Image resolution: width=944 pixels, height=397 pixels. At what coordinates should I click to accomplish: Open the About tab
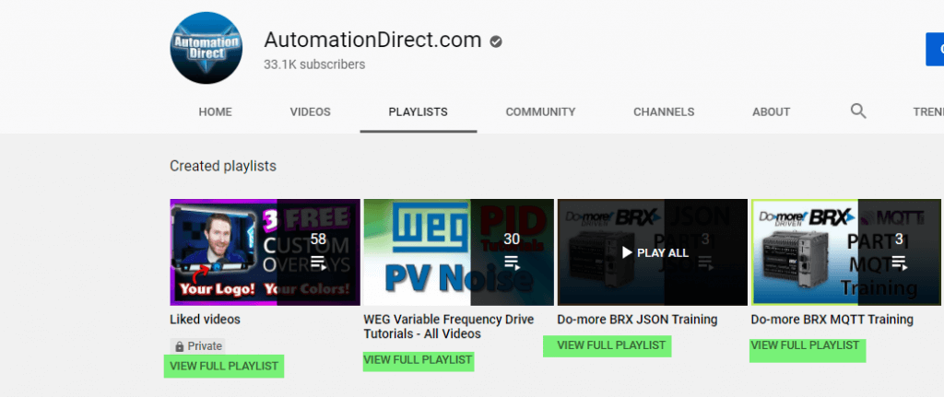771,112
